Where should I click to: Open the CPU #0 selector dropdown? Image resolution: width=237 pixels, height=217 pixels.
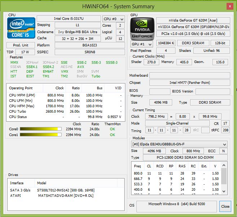tap(113, 19)
